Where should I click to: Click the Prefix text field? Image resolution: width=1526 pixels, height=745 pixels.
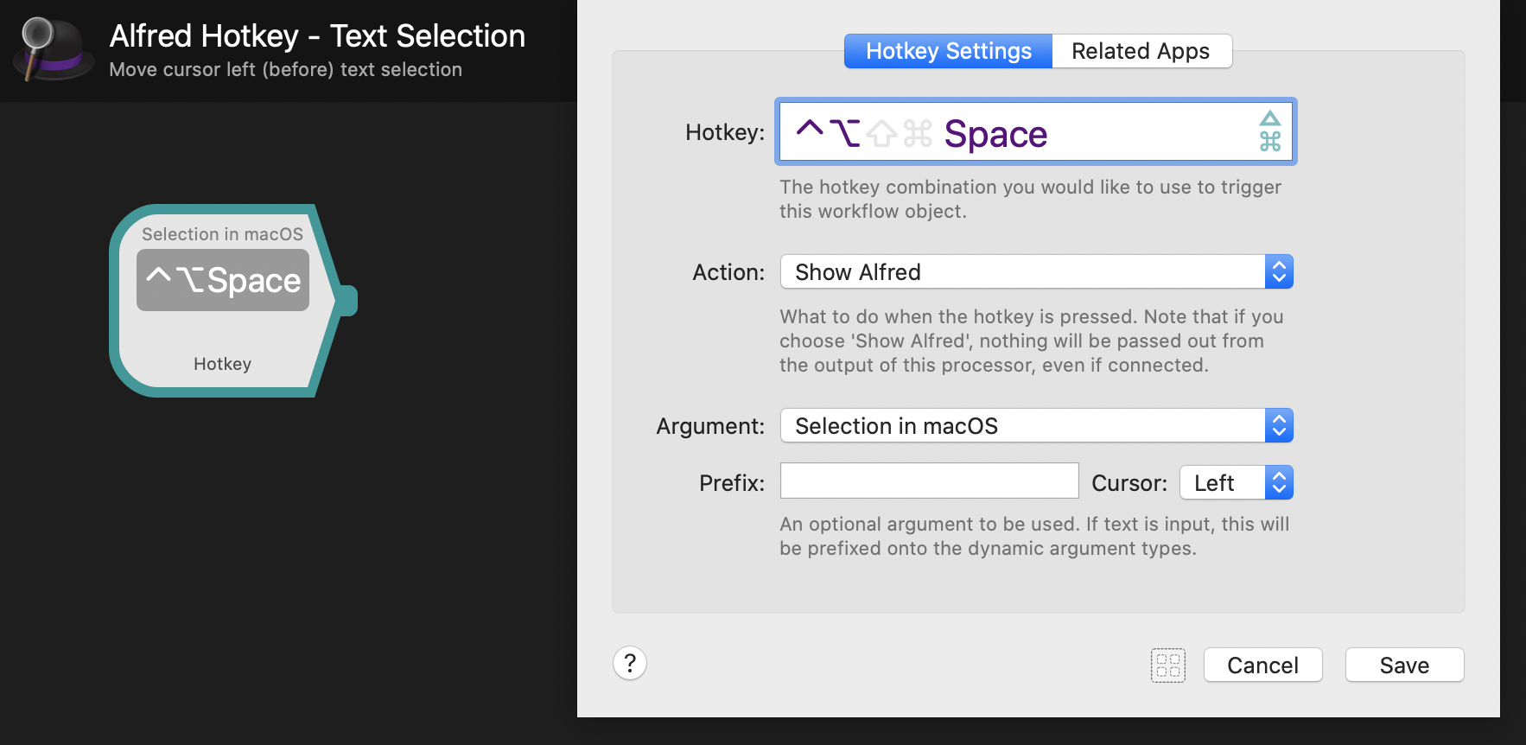click(929, 481)
